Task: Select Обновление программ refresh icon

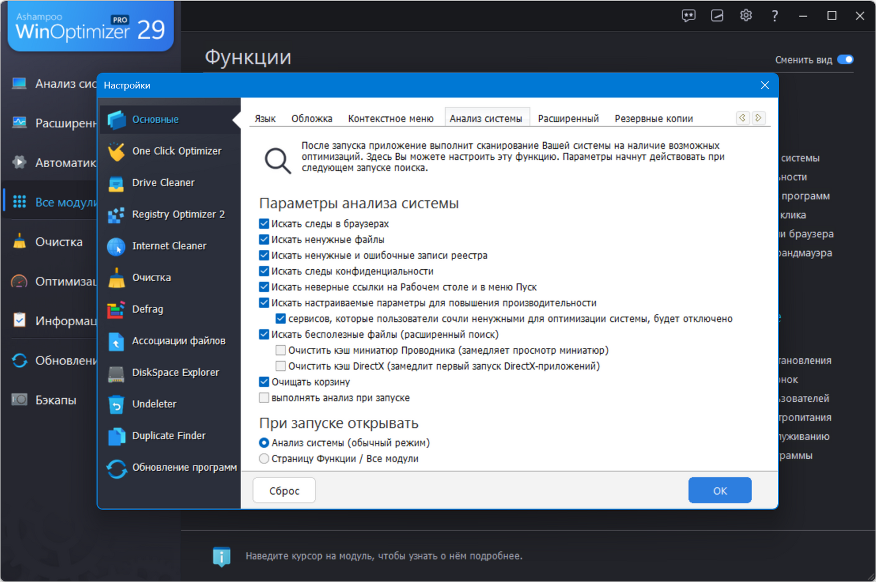Action: point(117,468)
